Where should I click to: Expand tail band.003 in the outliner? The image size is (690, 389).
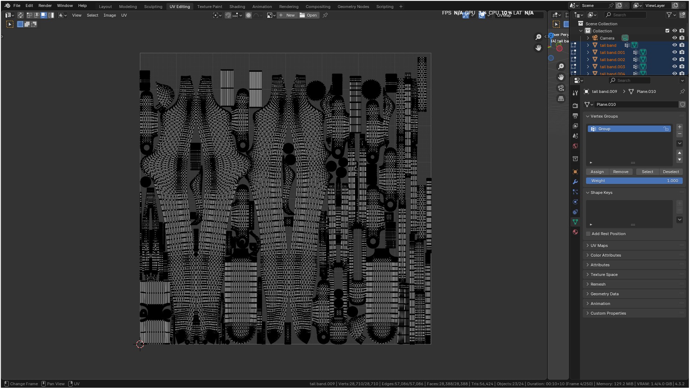click(588, 67)
